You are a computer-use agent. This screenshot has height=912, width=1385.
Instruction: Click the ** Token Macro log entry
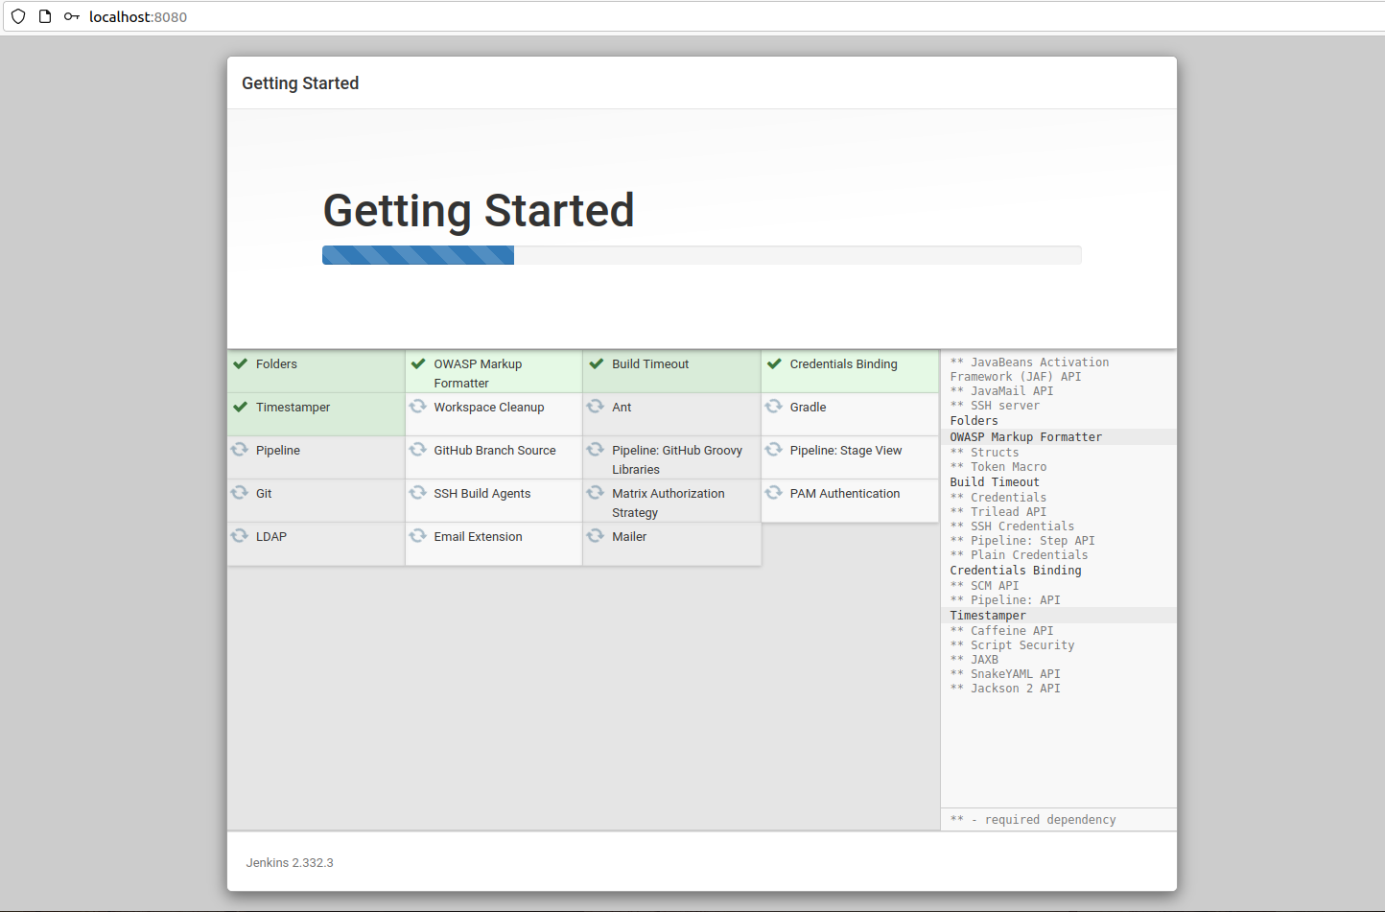998,467
